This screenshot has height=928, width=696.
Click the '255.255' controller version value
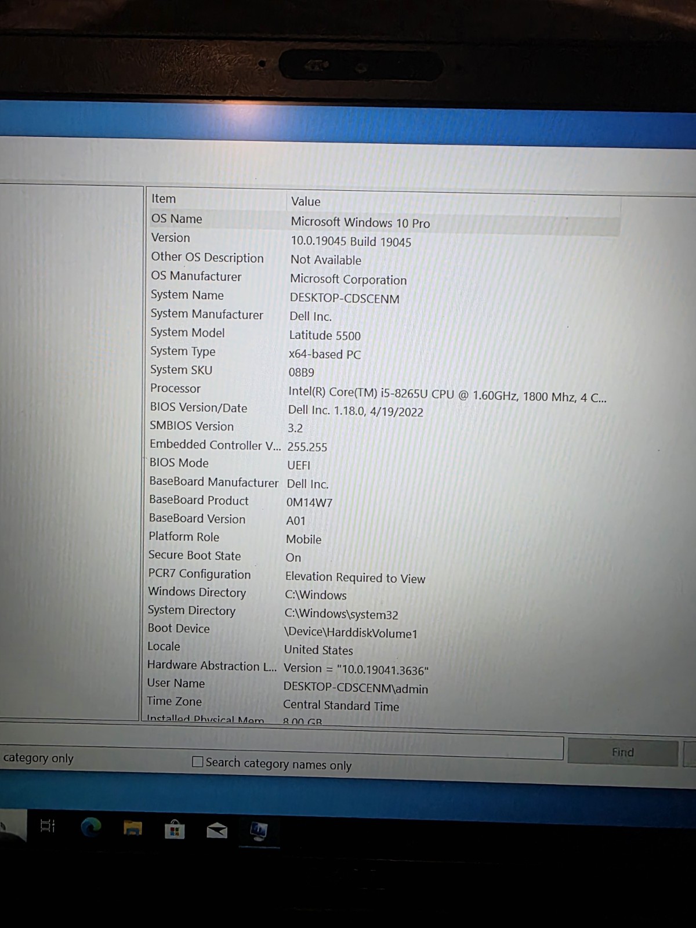pyautogui.click(x=307, y=447)
